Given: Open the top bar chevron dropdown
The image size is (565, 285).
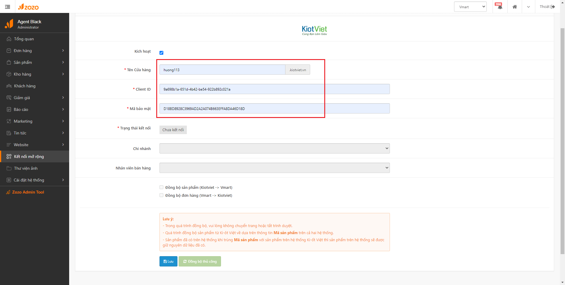Looking at the screenshot, I should tap(529, 7).
